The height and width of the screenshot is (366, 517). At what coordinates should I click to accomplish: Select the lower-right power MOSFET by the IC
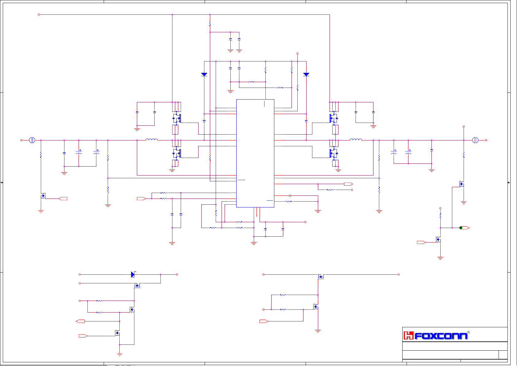(334, 153)
